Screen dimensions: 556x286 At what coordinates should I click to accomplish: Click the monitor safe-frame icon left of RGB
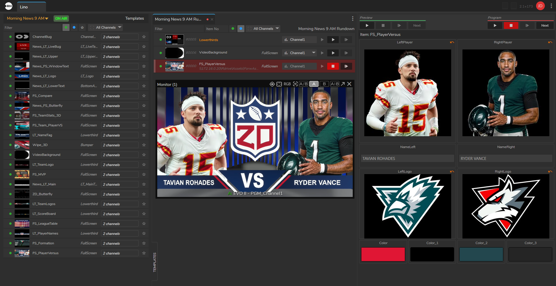pos(279,84)
